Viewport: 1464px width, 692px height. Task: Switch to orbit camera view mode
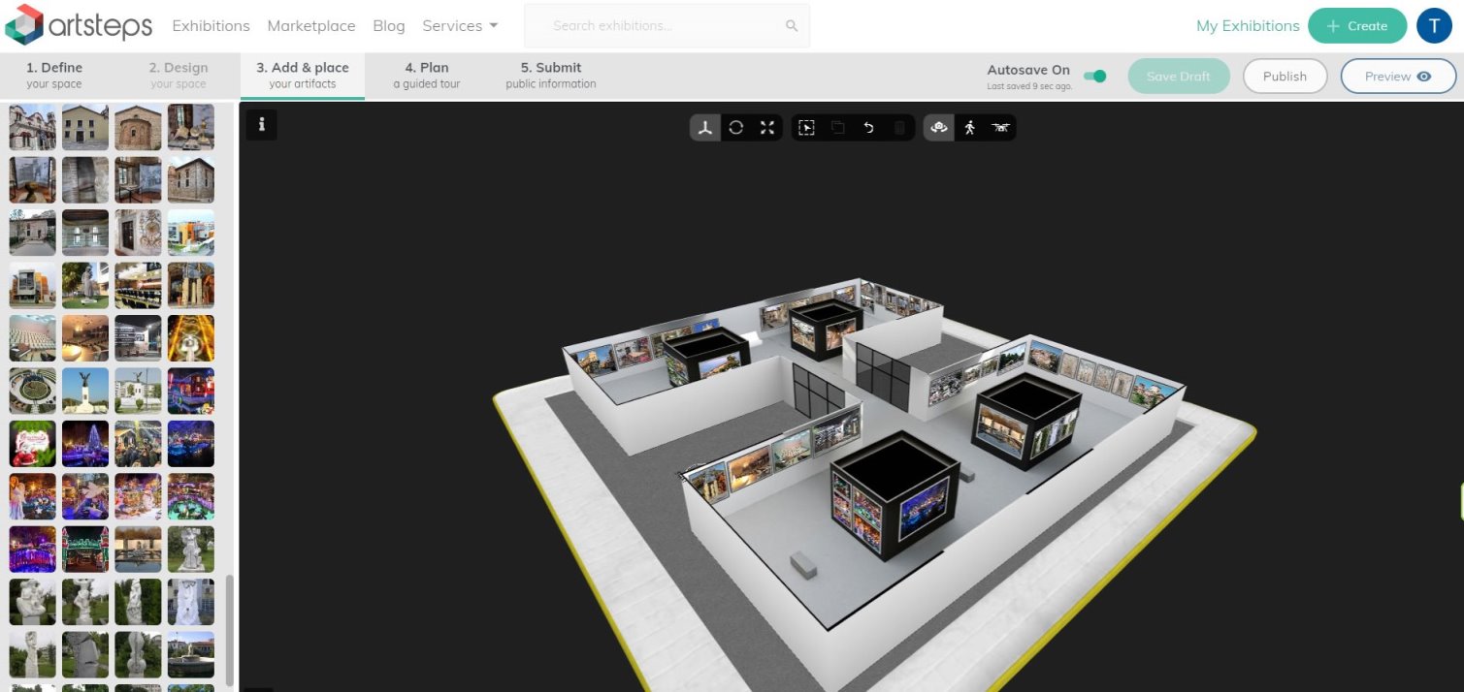click(x=938, y=128)
